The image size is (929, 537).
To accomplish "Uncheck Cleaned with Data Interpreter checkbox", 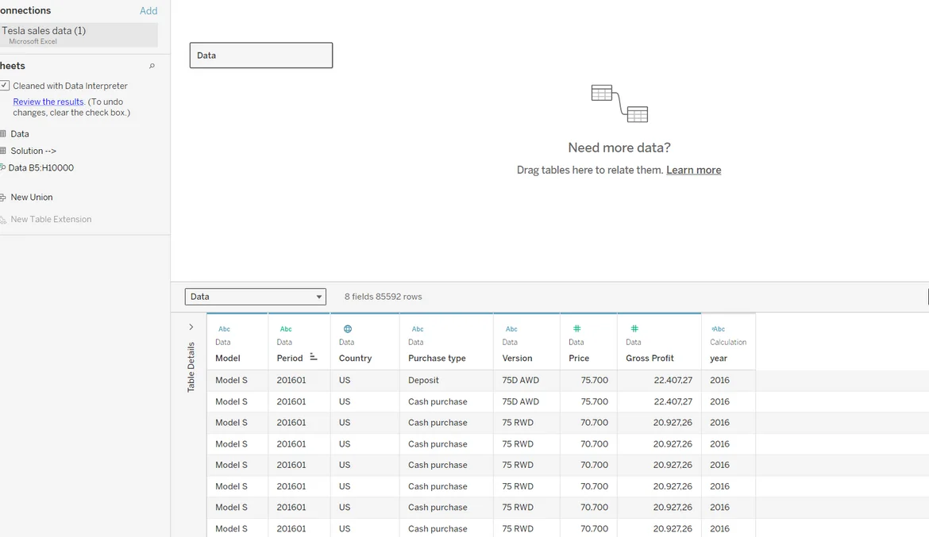I will click(x=5, y=86).
